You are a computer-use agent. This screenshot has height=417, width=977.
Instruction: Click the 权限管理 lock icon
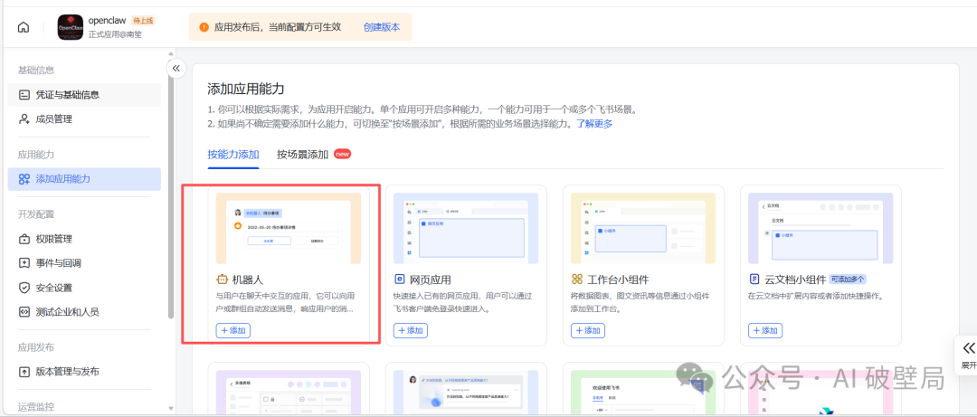click(24, 239)
